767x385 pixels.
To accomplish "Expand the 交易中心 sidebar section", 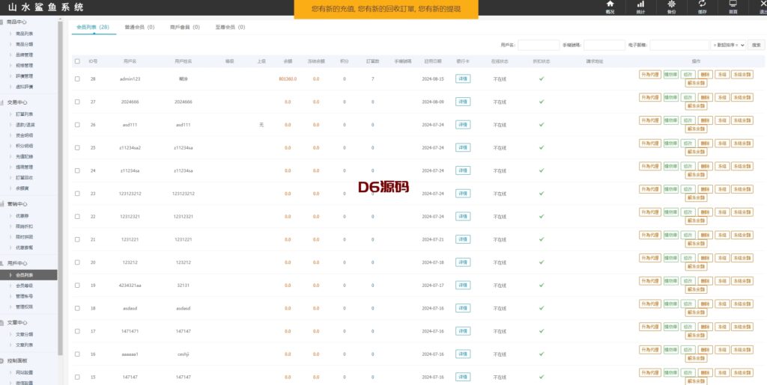I will pyautogui.click(x=16, y=102).
